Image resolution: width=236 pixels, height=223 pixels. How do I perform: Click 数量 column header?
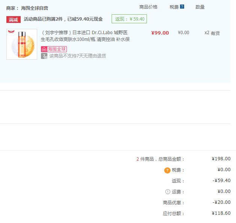(x=200, y=7)
